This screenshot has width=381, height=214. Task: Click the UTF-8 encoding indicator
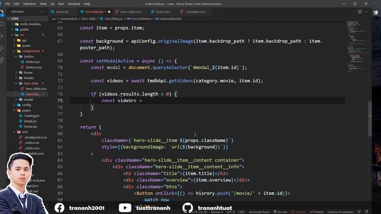230,212
